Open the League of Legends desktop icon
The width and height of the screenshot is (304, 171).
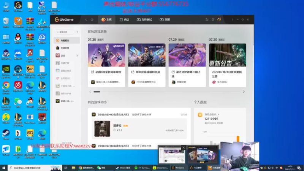pos(6,104)
